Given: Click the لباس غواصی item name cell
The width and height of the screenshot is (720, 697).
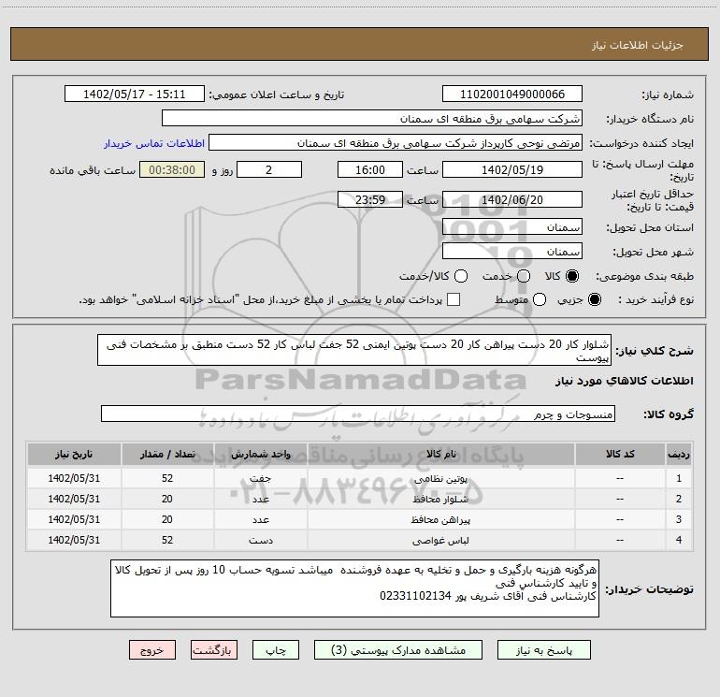Looking at the screenshot, I should (x=440, y=541).
